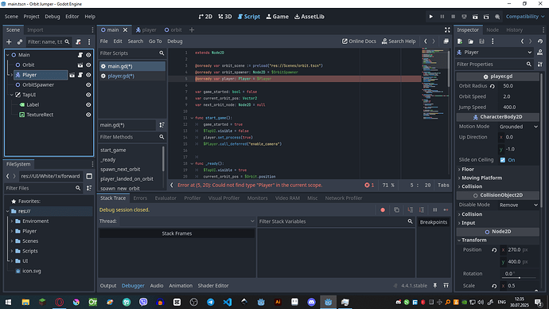Reset Orbit Radius with revert icon
The width and height of the screenshot is (549, 309).
pyautogui.click(x=493, y=86)
